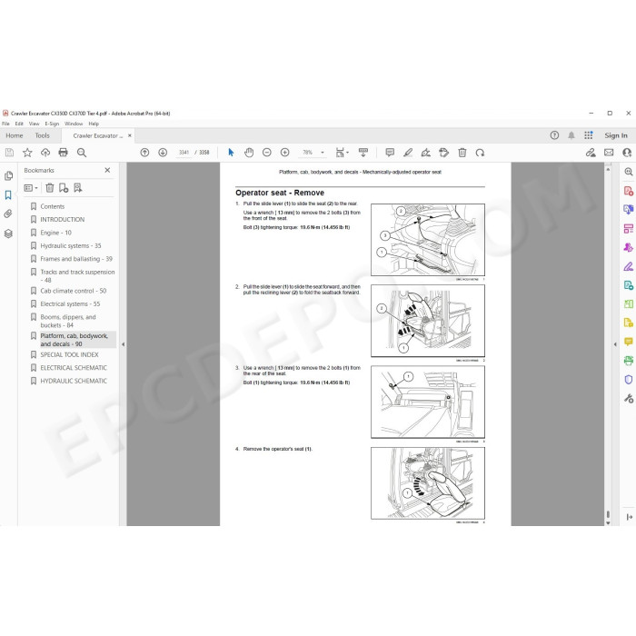Click the Save file icon
Image resolution: width=636 pixels, height=636 pixels.
[9, 153]
